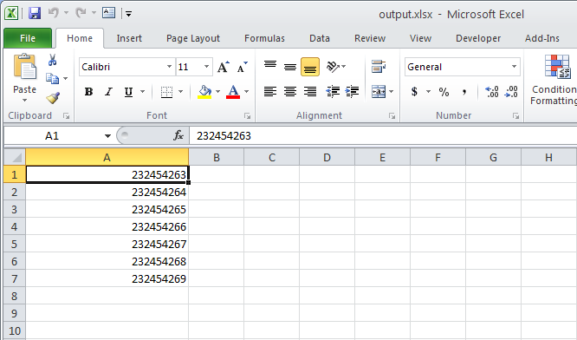Click the Save icon in Quick Access Toolbar

tap(35, 13)
